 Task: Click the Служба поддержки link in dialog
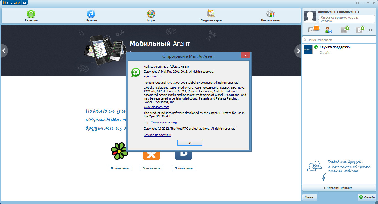click(x=157, y=135)
